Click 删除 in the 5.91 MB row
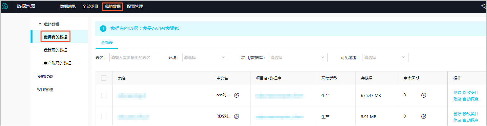 pyautogui.click(x=457, y=114)
